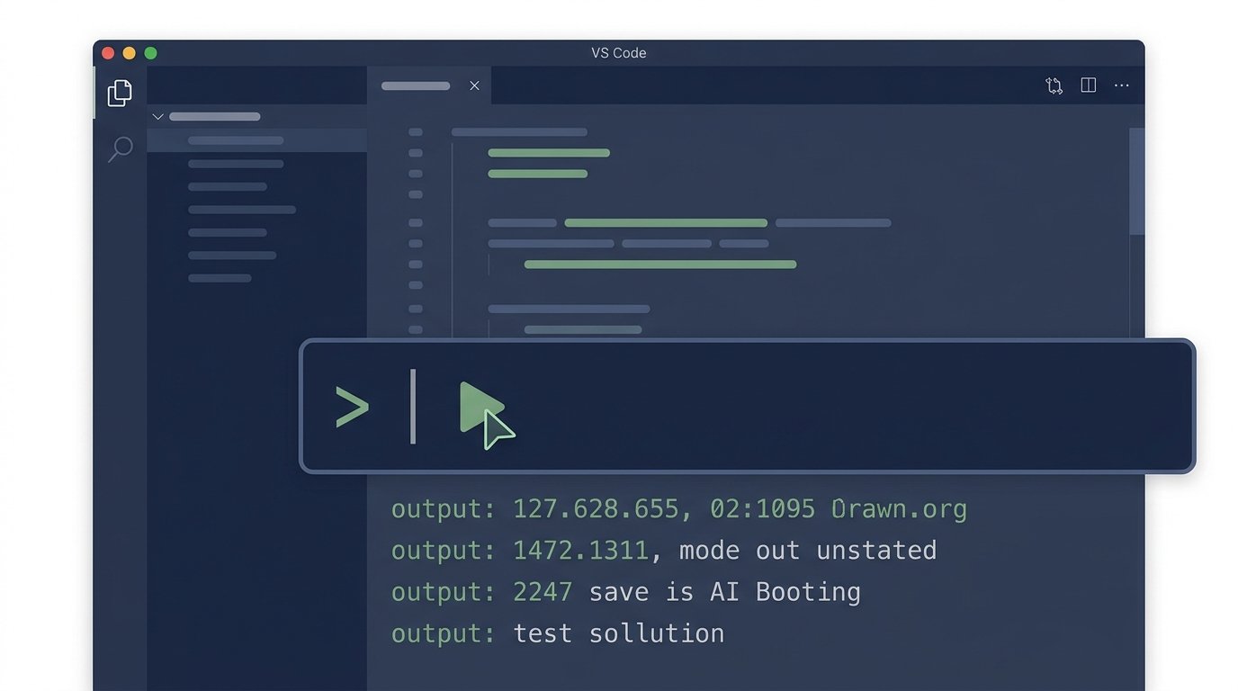Click the "test sollution" output line

pos(558,633)
